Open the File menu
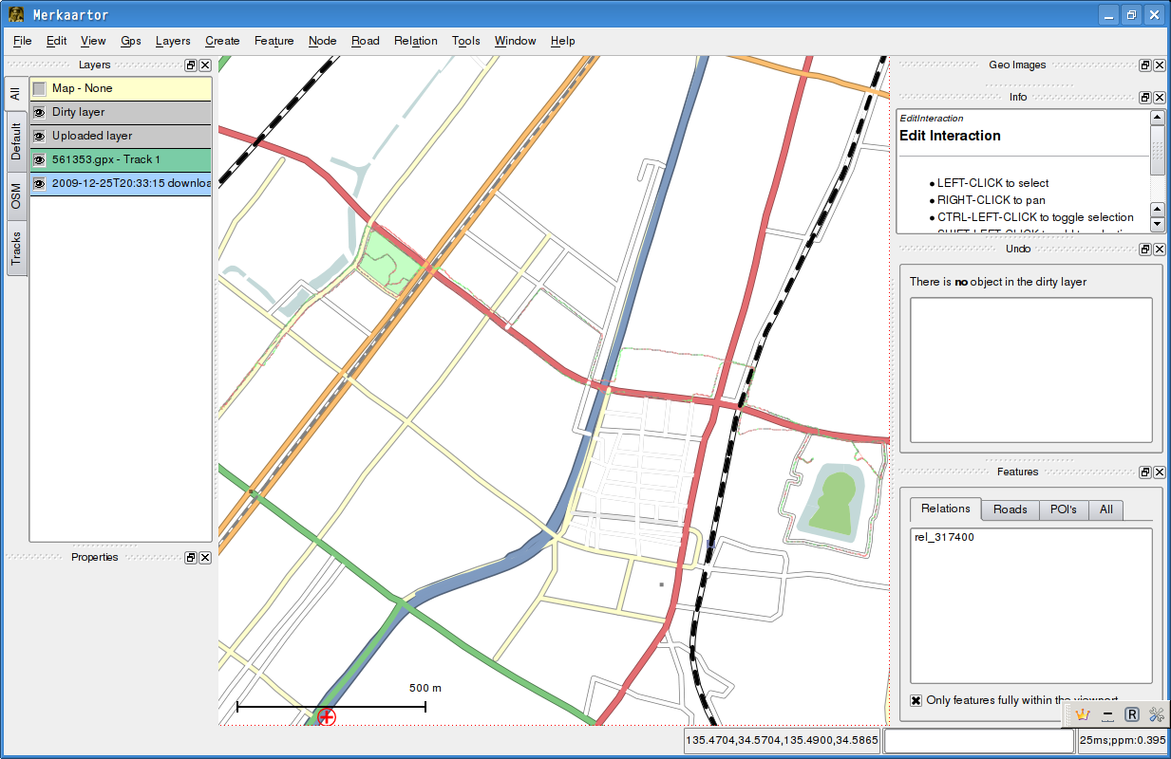Screen dimensions: 1171x759 click(x=23, y=41)
